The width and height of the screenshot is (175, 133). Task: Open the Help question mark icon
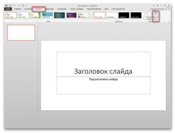pos(154,5)
